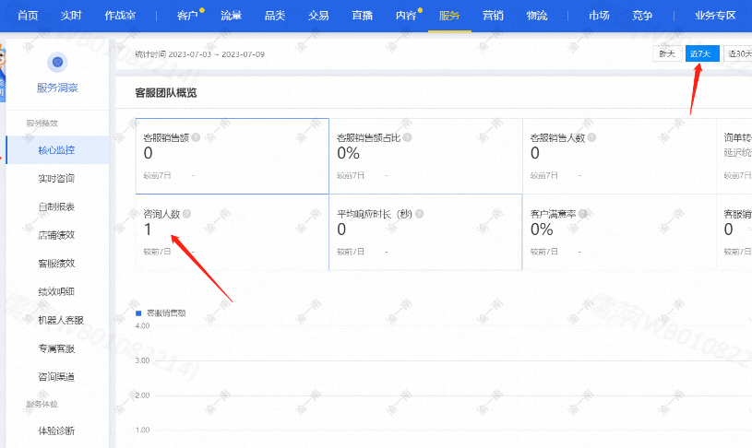
Task: Open the 品类 navigation item
Action: click(275, 16)
